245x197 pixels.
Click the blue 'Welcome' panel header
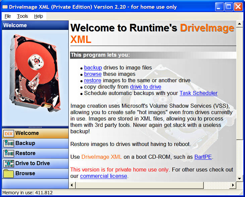[x=35, y=25]
